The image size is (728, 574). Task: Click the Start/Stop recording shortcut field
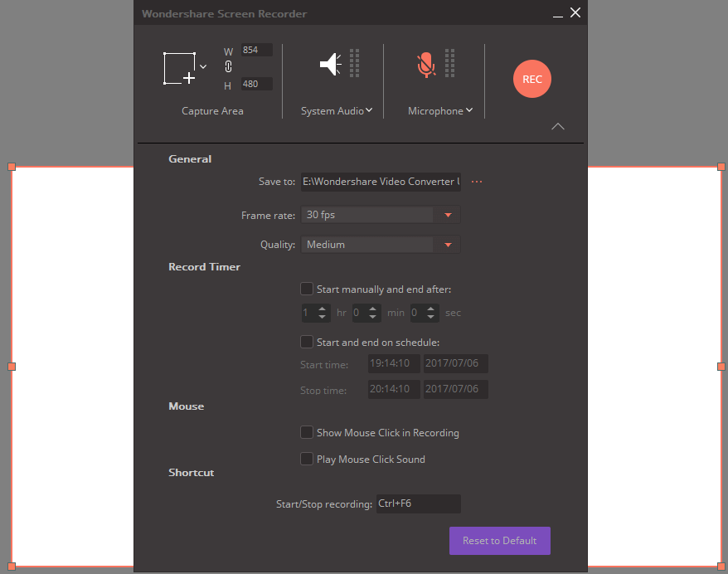pyautogui.click(x=419, y=503)
